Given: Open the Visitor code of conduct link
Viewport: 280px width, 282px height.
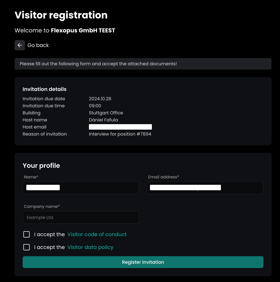Looking at the screenshot, I should coord(97,235).
